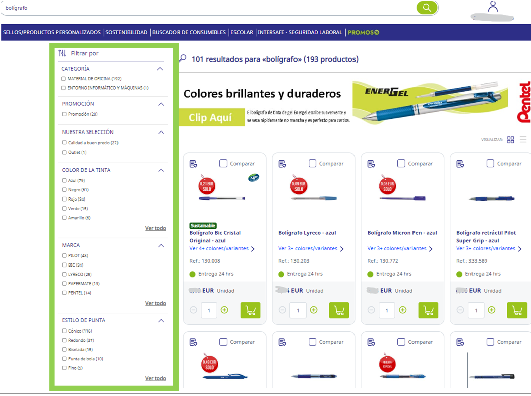Open the Bolígrafo Lyreco pen thumbnail
The image size is (531, 396).
coord(314,199)
